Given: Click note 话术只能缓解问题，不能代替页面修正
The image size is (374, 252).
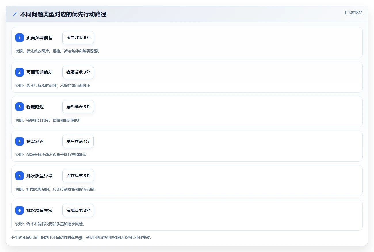Looking at the screenshot, I should tap(54, 86).
